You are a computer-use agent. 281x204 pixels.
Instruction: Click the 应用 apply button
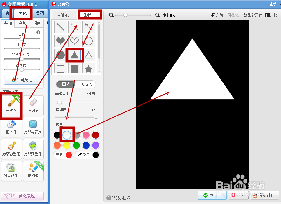(212, 195)
